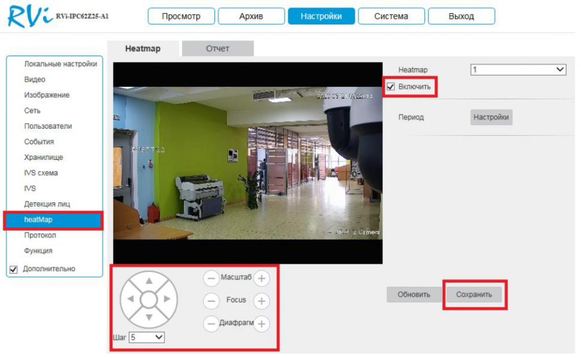Click the Сохранить button

click(474, 294)
